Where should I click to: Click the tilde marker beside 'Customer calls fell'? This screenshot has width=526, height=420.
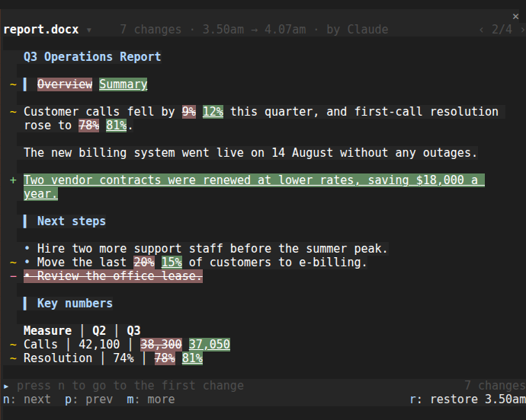point(13,112)
